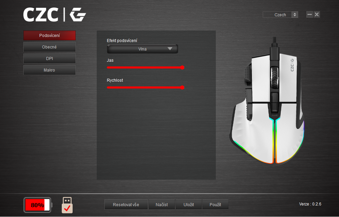
Task: Open the Czech language selector
Action: 280,15
